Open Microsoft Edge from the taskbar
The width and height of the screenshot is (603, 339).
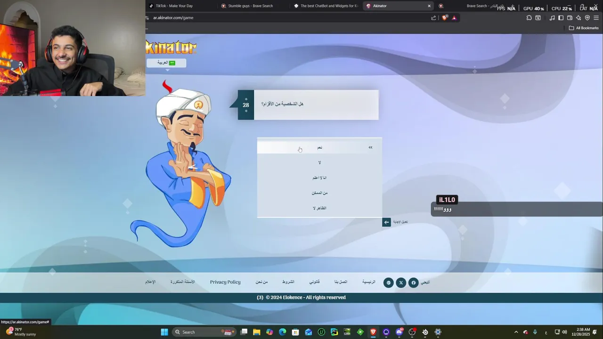click(x=283, y=332)
